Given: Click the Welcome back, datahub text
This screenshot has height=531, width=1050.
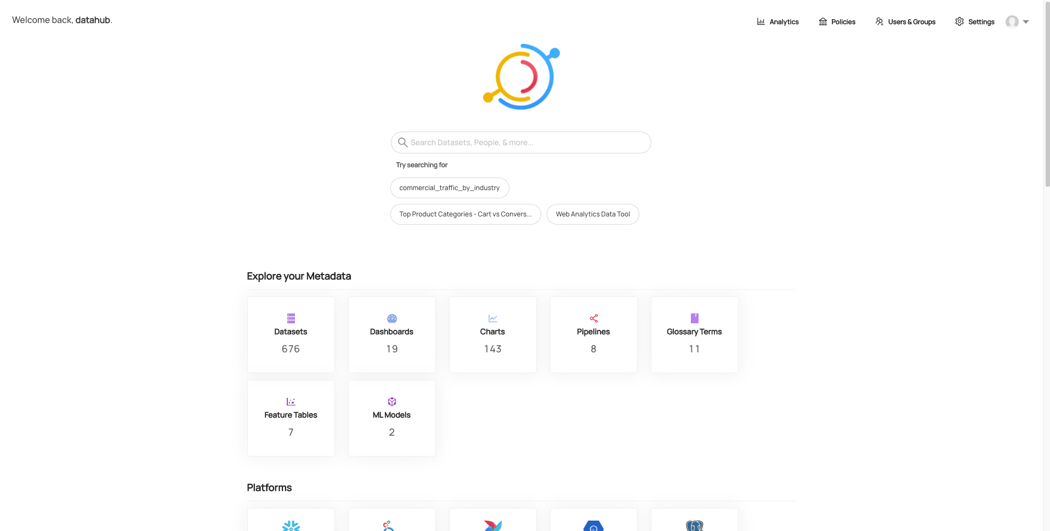Looking at the screenshot, I should point(62,20).
